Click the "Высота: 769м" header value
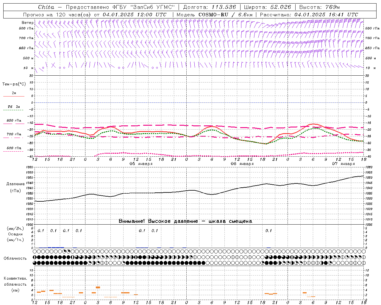 click(319, 7)
